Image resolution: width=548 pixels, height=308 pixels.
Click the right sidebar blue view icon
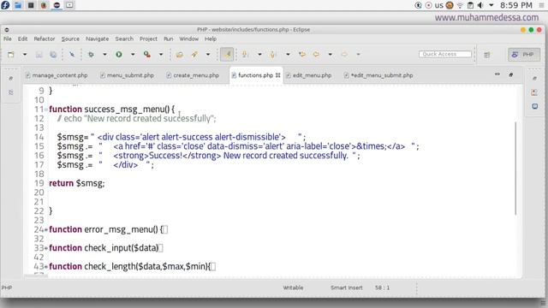[x=534, y=106]
